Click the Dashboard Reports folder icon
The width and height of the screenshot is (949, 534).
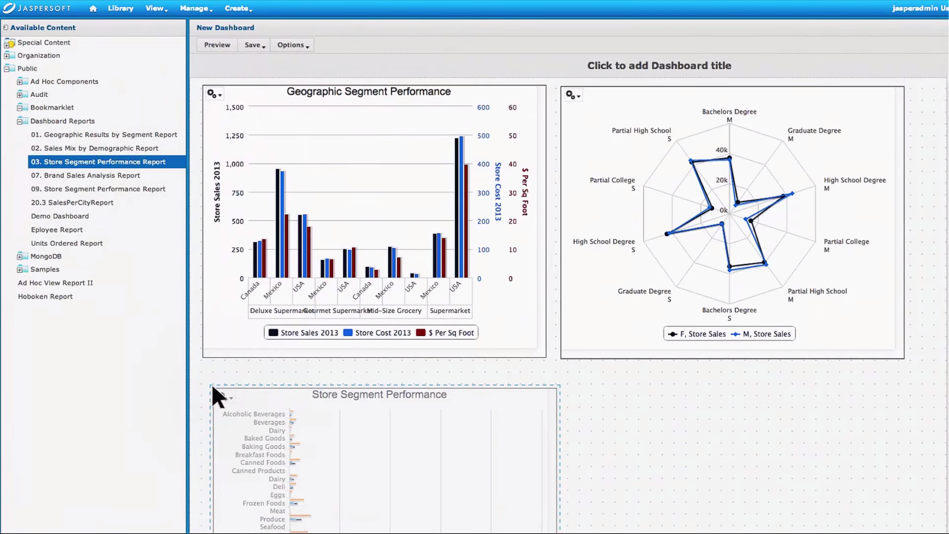point(22,120)
